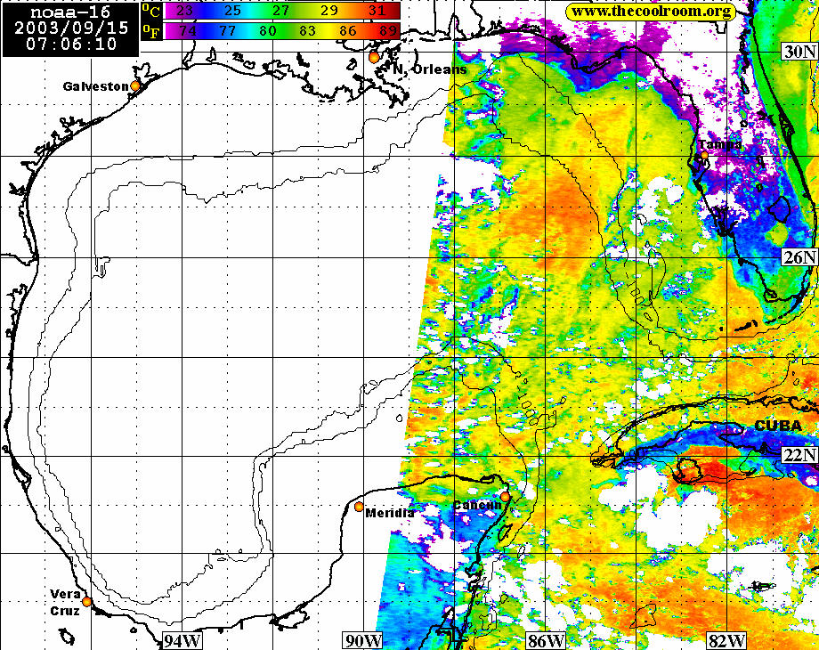Screen dimensions: 819x650
Task: Click the 86W longitude label
Action: (546, 641)
